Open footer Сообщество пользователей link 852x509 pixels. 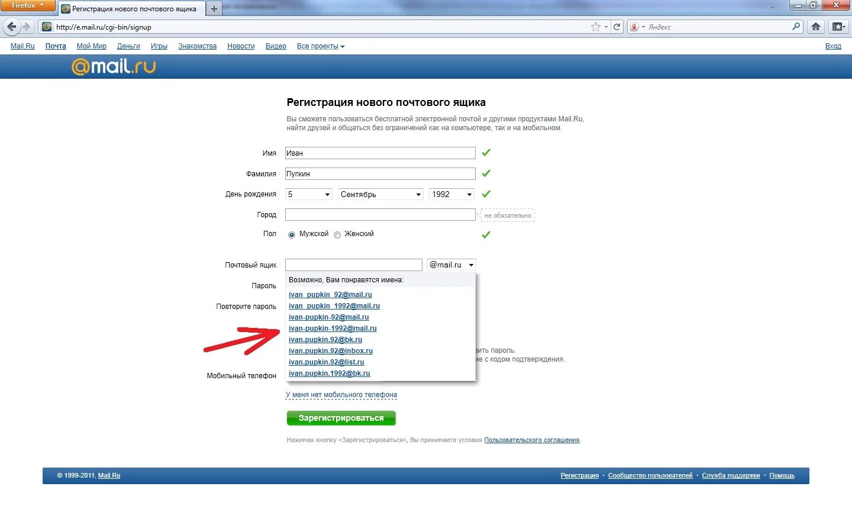[x=650, y=475]
